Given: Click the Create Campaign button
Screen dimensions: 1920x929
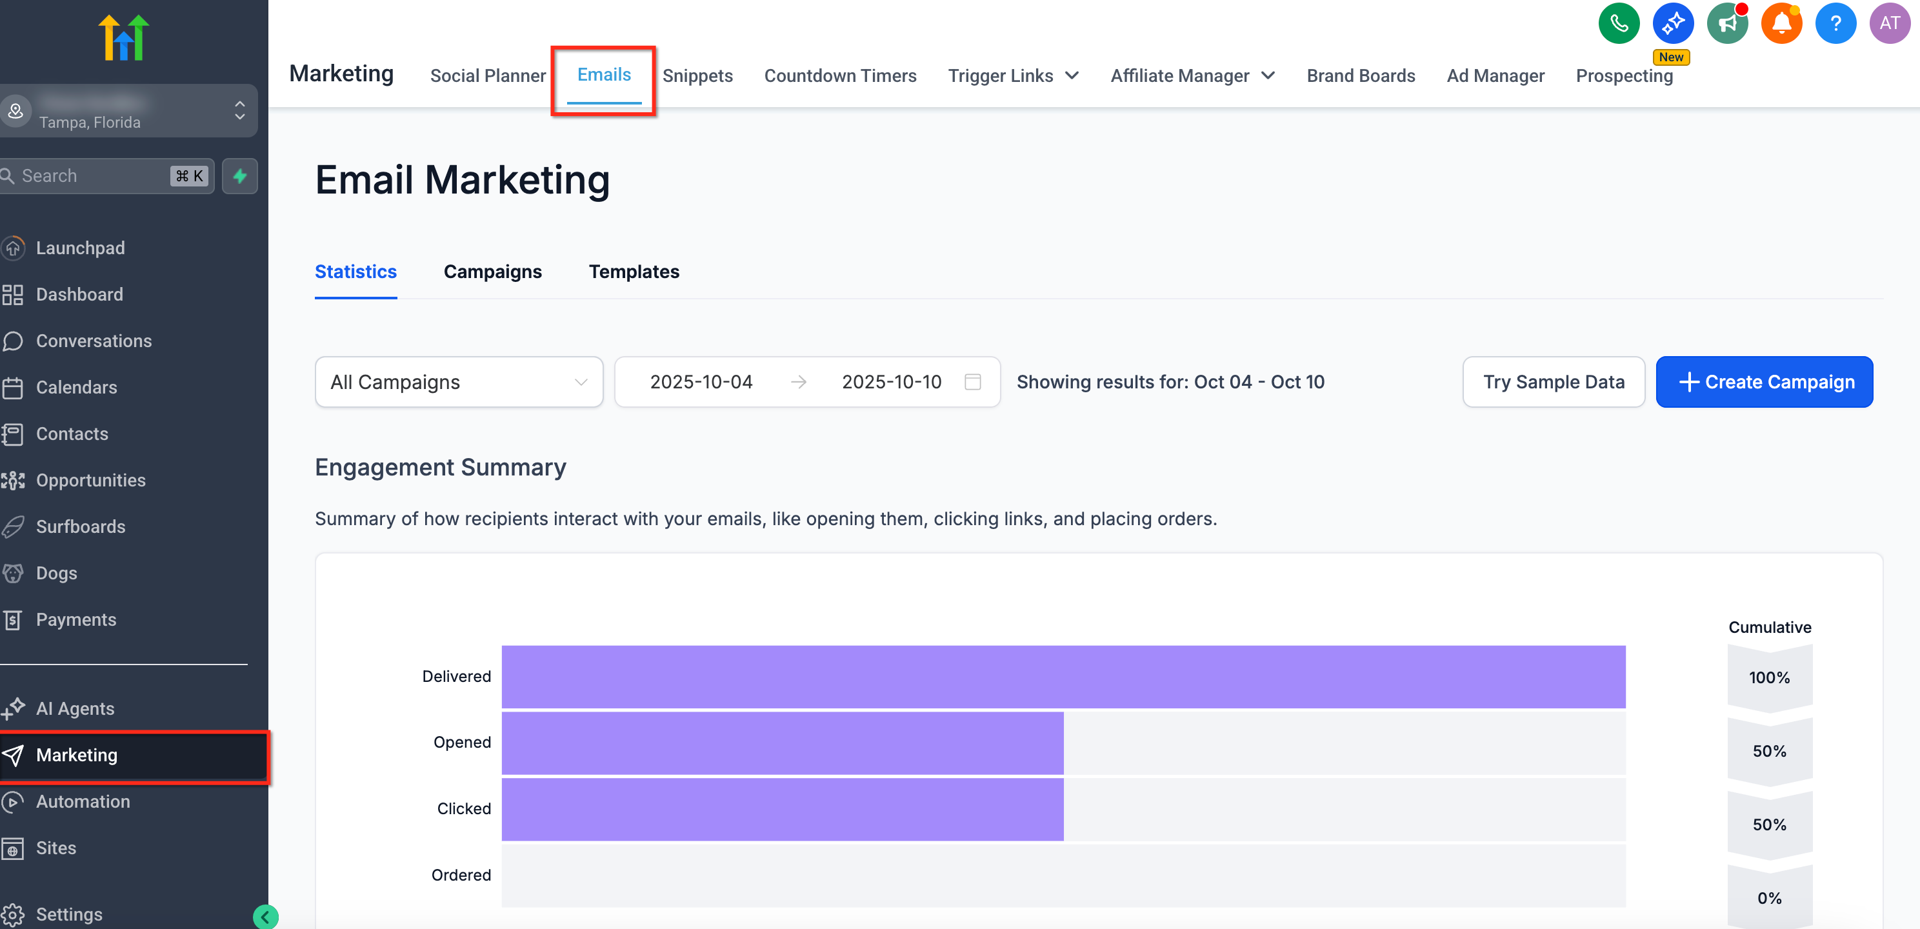Looking at the screenshot, I should [x=1763, y=382].
